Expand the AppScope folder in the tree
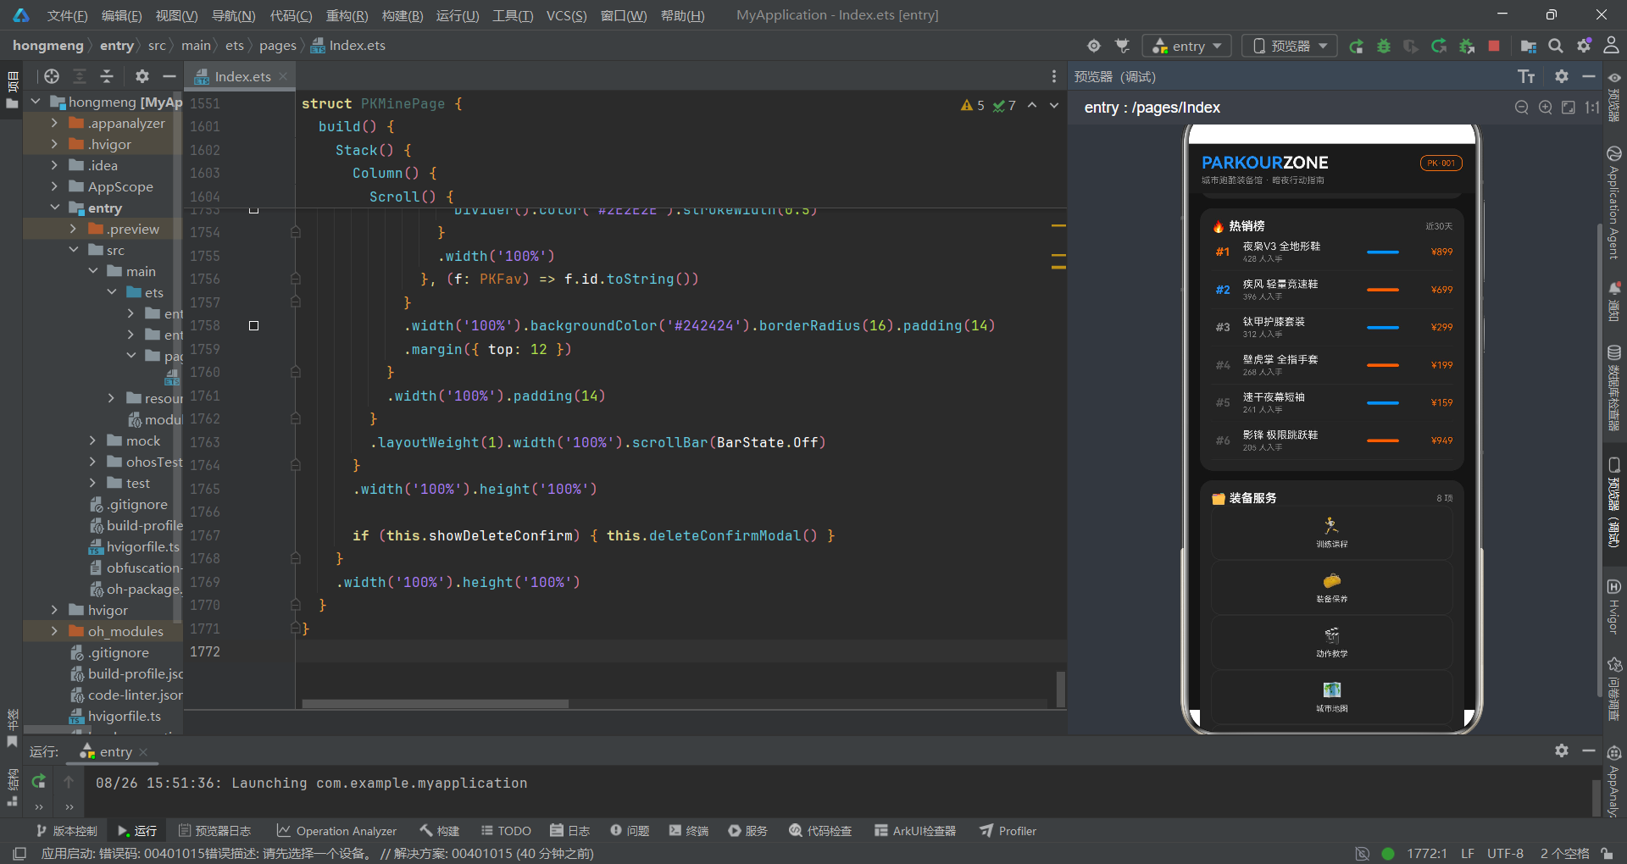 (x=54, y=186)
